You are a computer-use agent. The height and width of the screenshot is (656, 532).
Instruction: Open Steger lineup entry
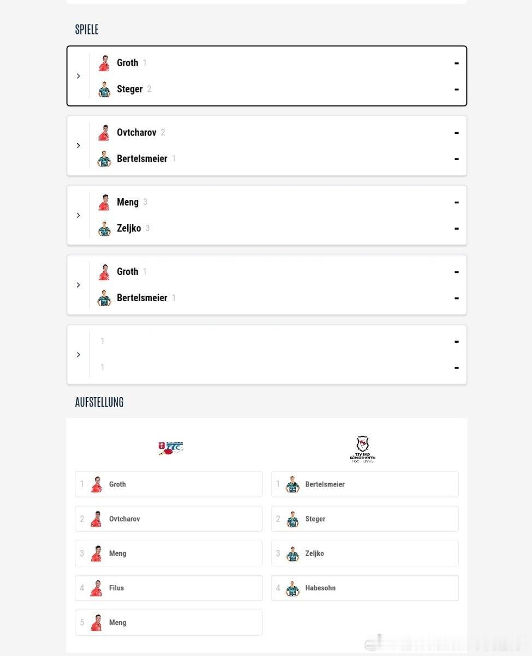point(365,519)
